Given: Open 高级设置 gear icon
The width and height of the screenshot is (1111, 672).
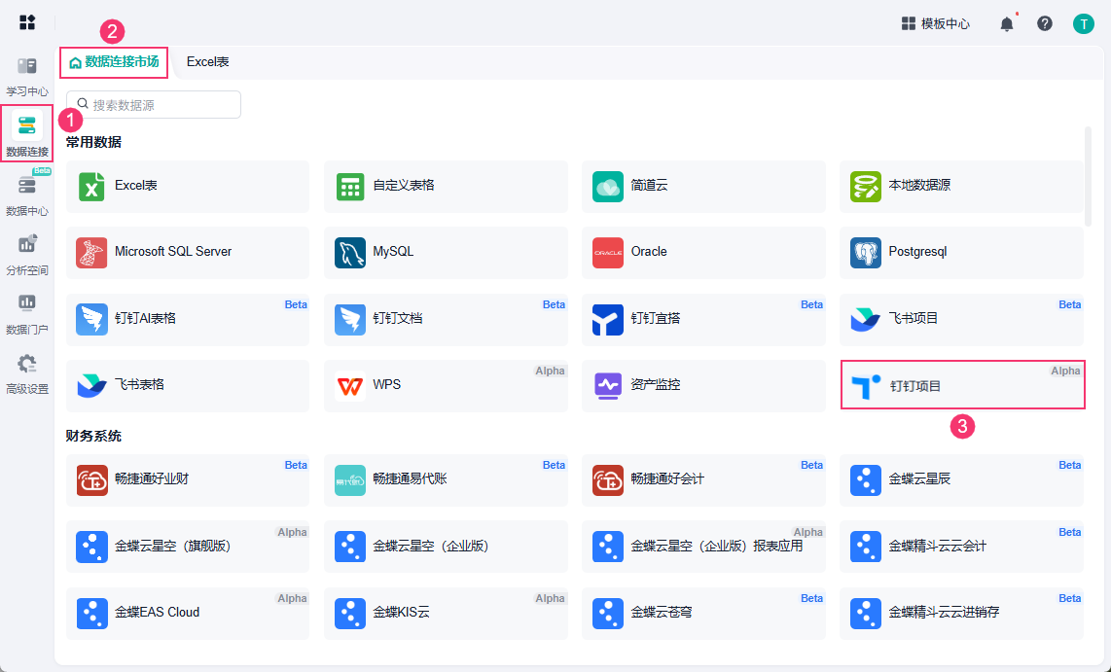Looking at the screenshot, I should coord(27,364).
